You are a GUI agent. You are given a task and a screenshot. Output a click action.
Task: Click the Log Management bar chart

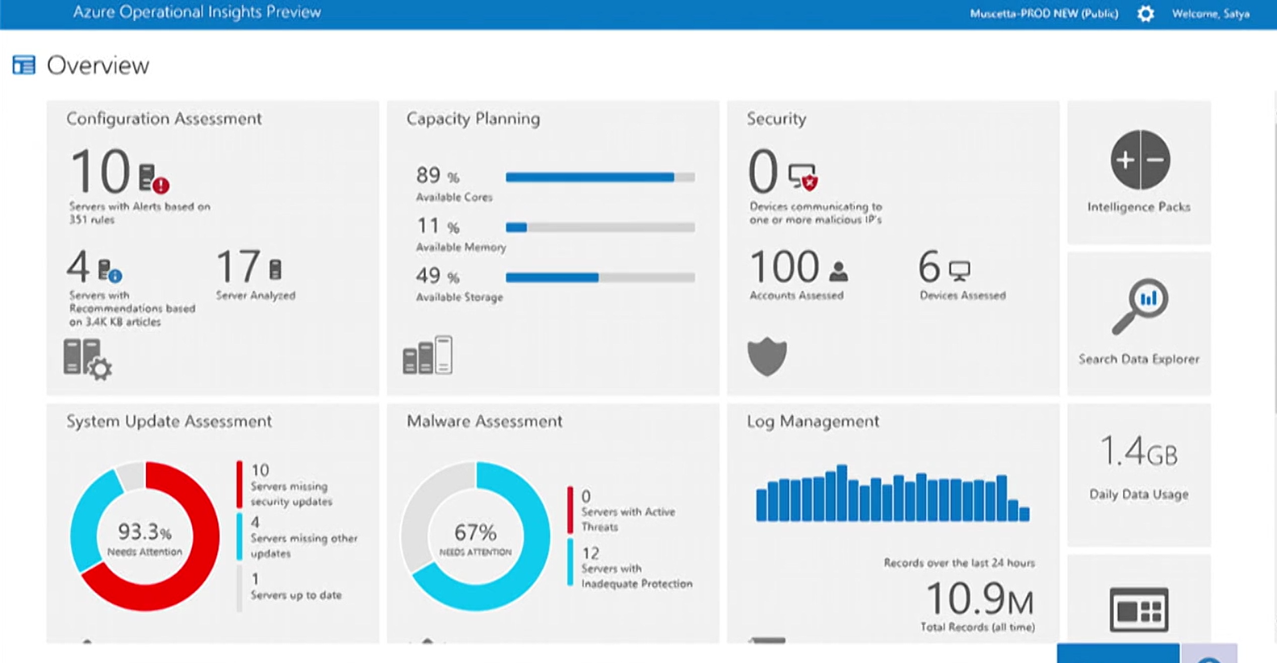pyautogui.click(x=892, y=493)
